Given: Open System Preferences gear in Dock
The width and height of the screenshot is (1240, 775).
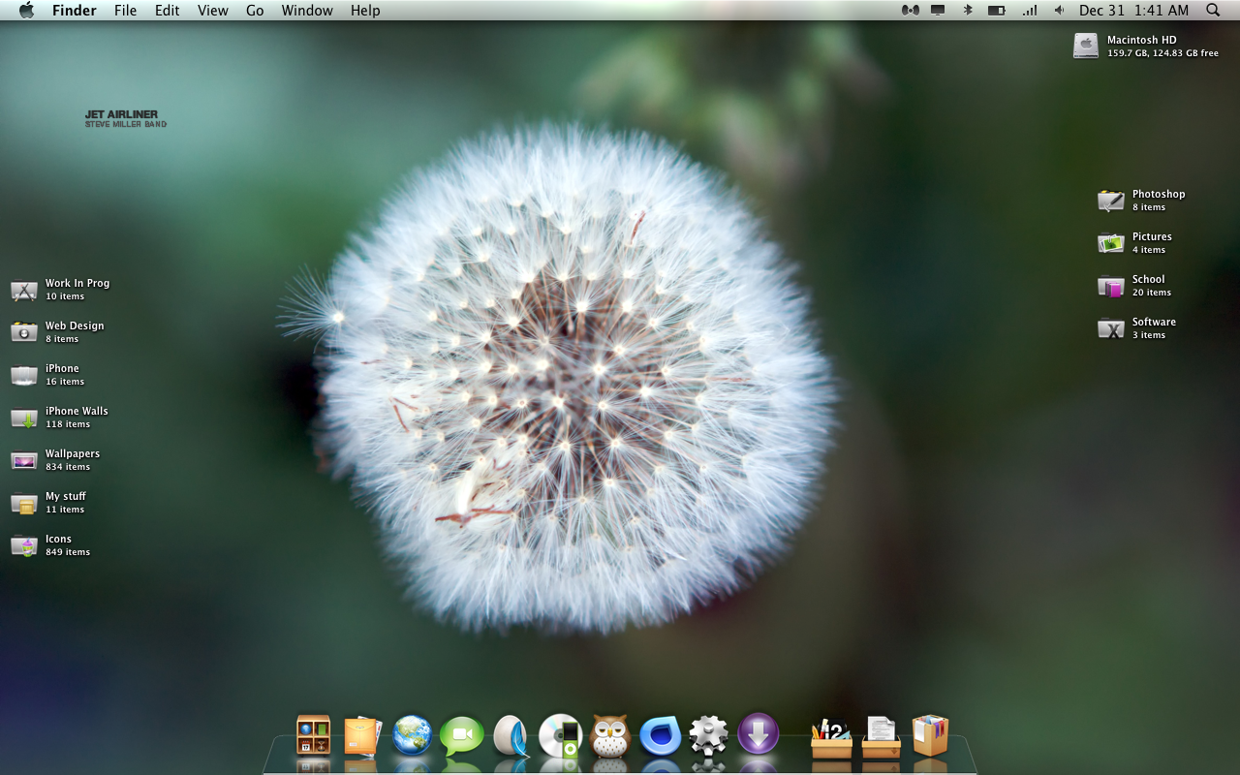Looking at the screenshot, I should pyautogui.click(x=708, y=735).
